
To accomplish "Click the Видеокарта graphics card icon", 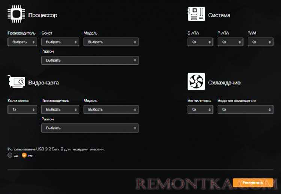I will pyautogui.click(x=16, y=82).
